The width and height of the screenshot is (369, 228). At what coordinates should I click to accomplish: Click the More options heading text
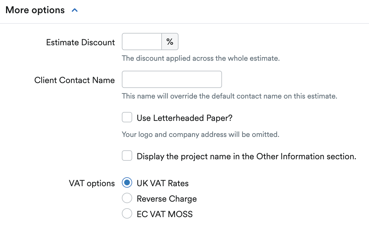coord(35,10)
